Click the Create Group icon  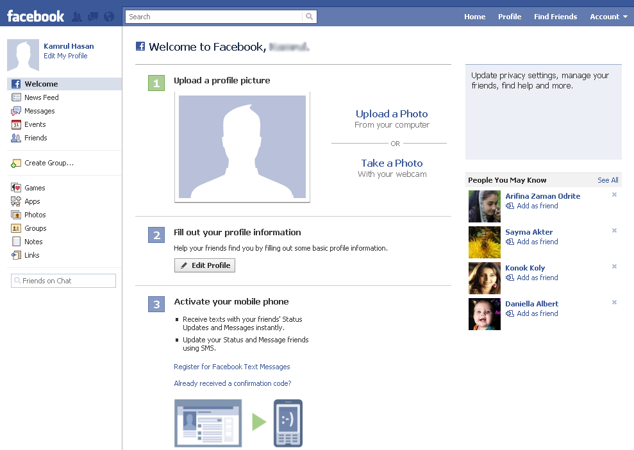coord(16,163)
